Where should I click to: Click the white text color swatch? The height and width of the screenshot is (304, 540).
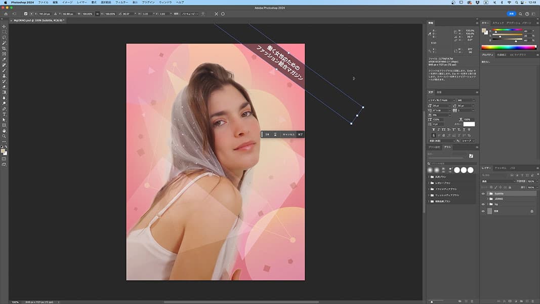pos(469,124)
